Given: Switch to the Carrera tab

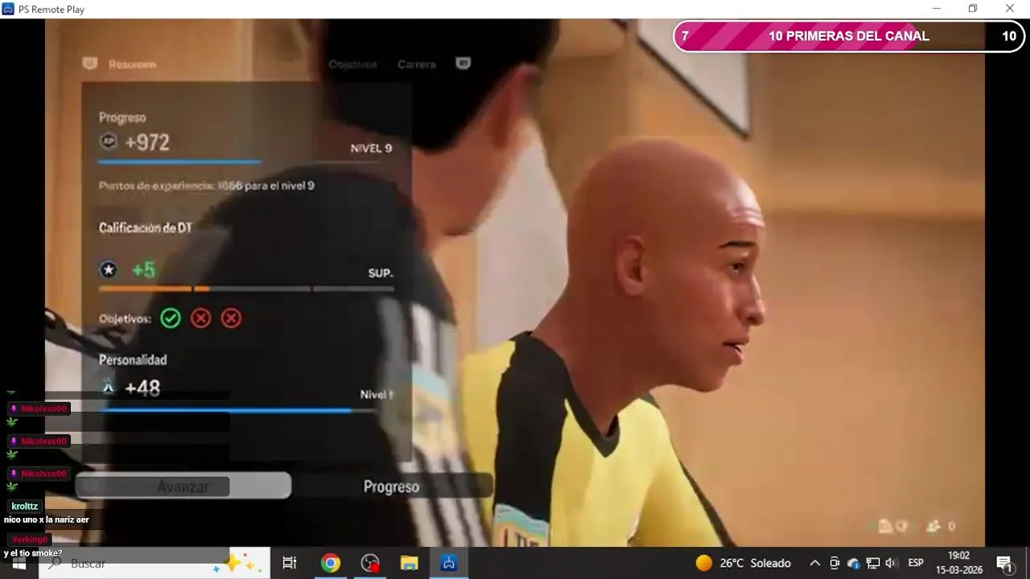Looking at the screenshot, I should pyautogui.click(x=417, y=64).
